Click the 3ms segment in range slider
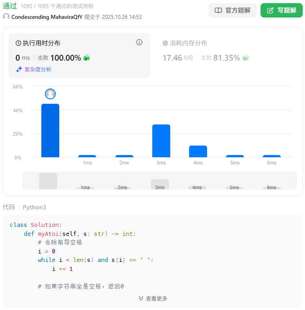305x310 pixels. pos(159,184)
